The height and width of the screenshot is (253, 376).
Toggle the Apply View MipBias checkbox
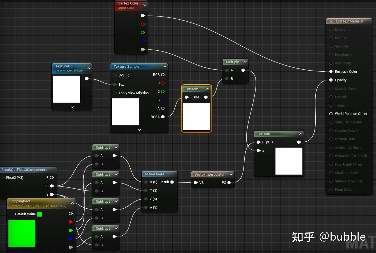[115, 93]
